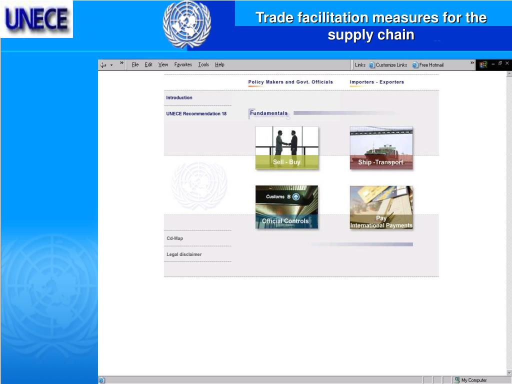This screenshot has height=384, width=512.
Task: Open the Back button history dropdown arrow
Action: [x=111, y=65]
